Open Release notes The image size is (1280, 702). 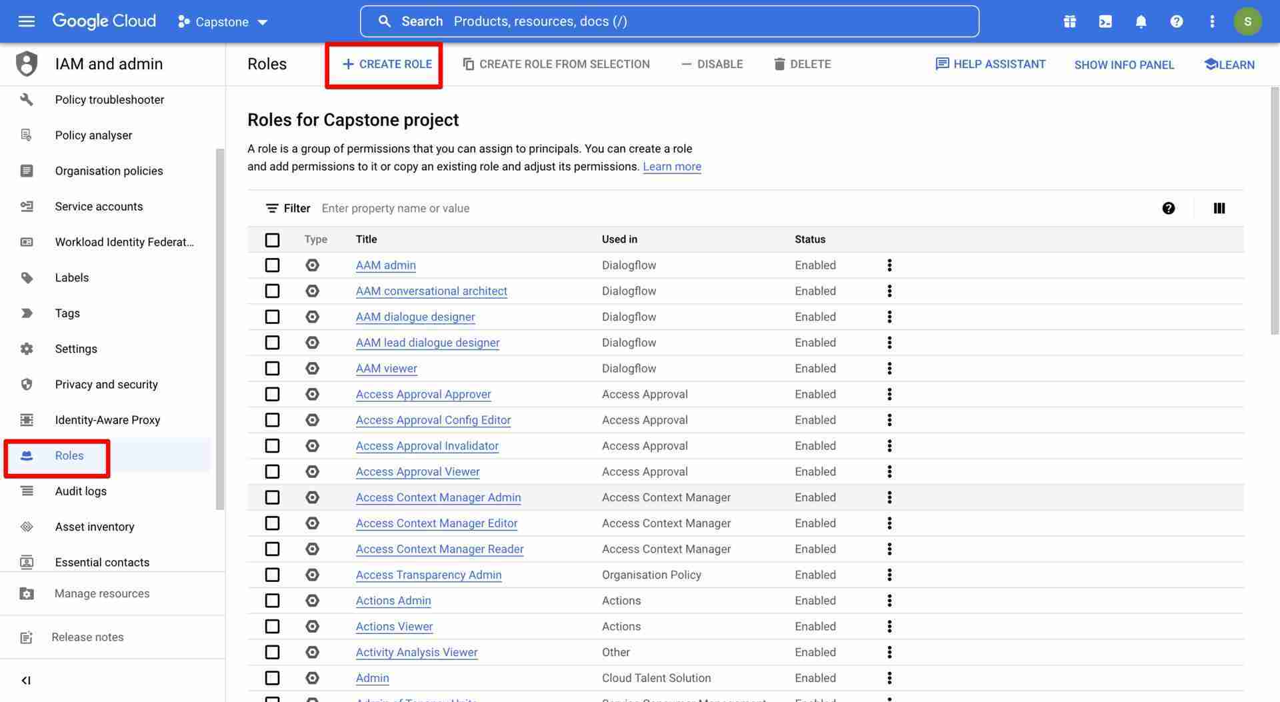[87, 637]
